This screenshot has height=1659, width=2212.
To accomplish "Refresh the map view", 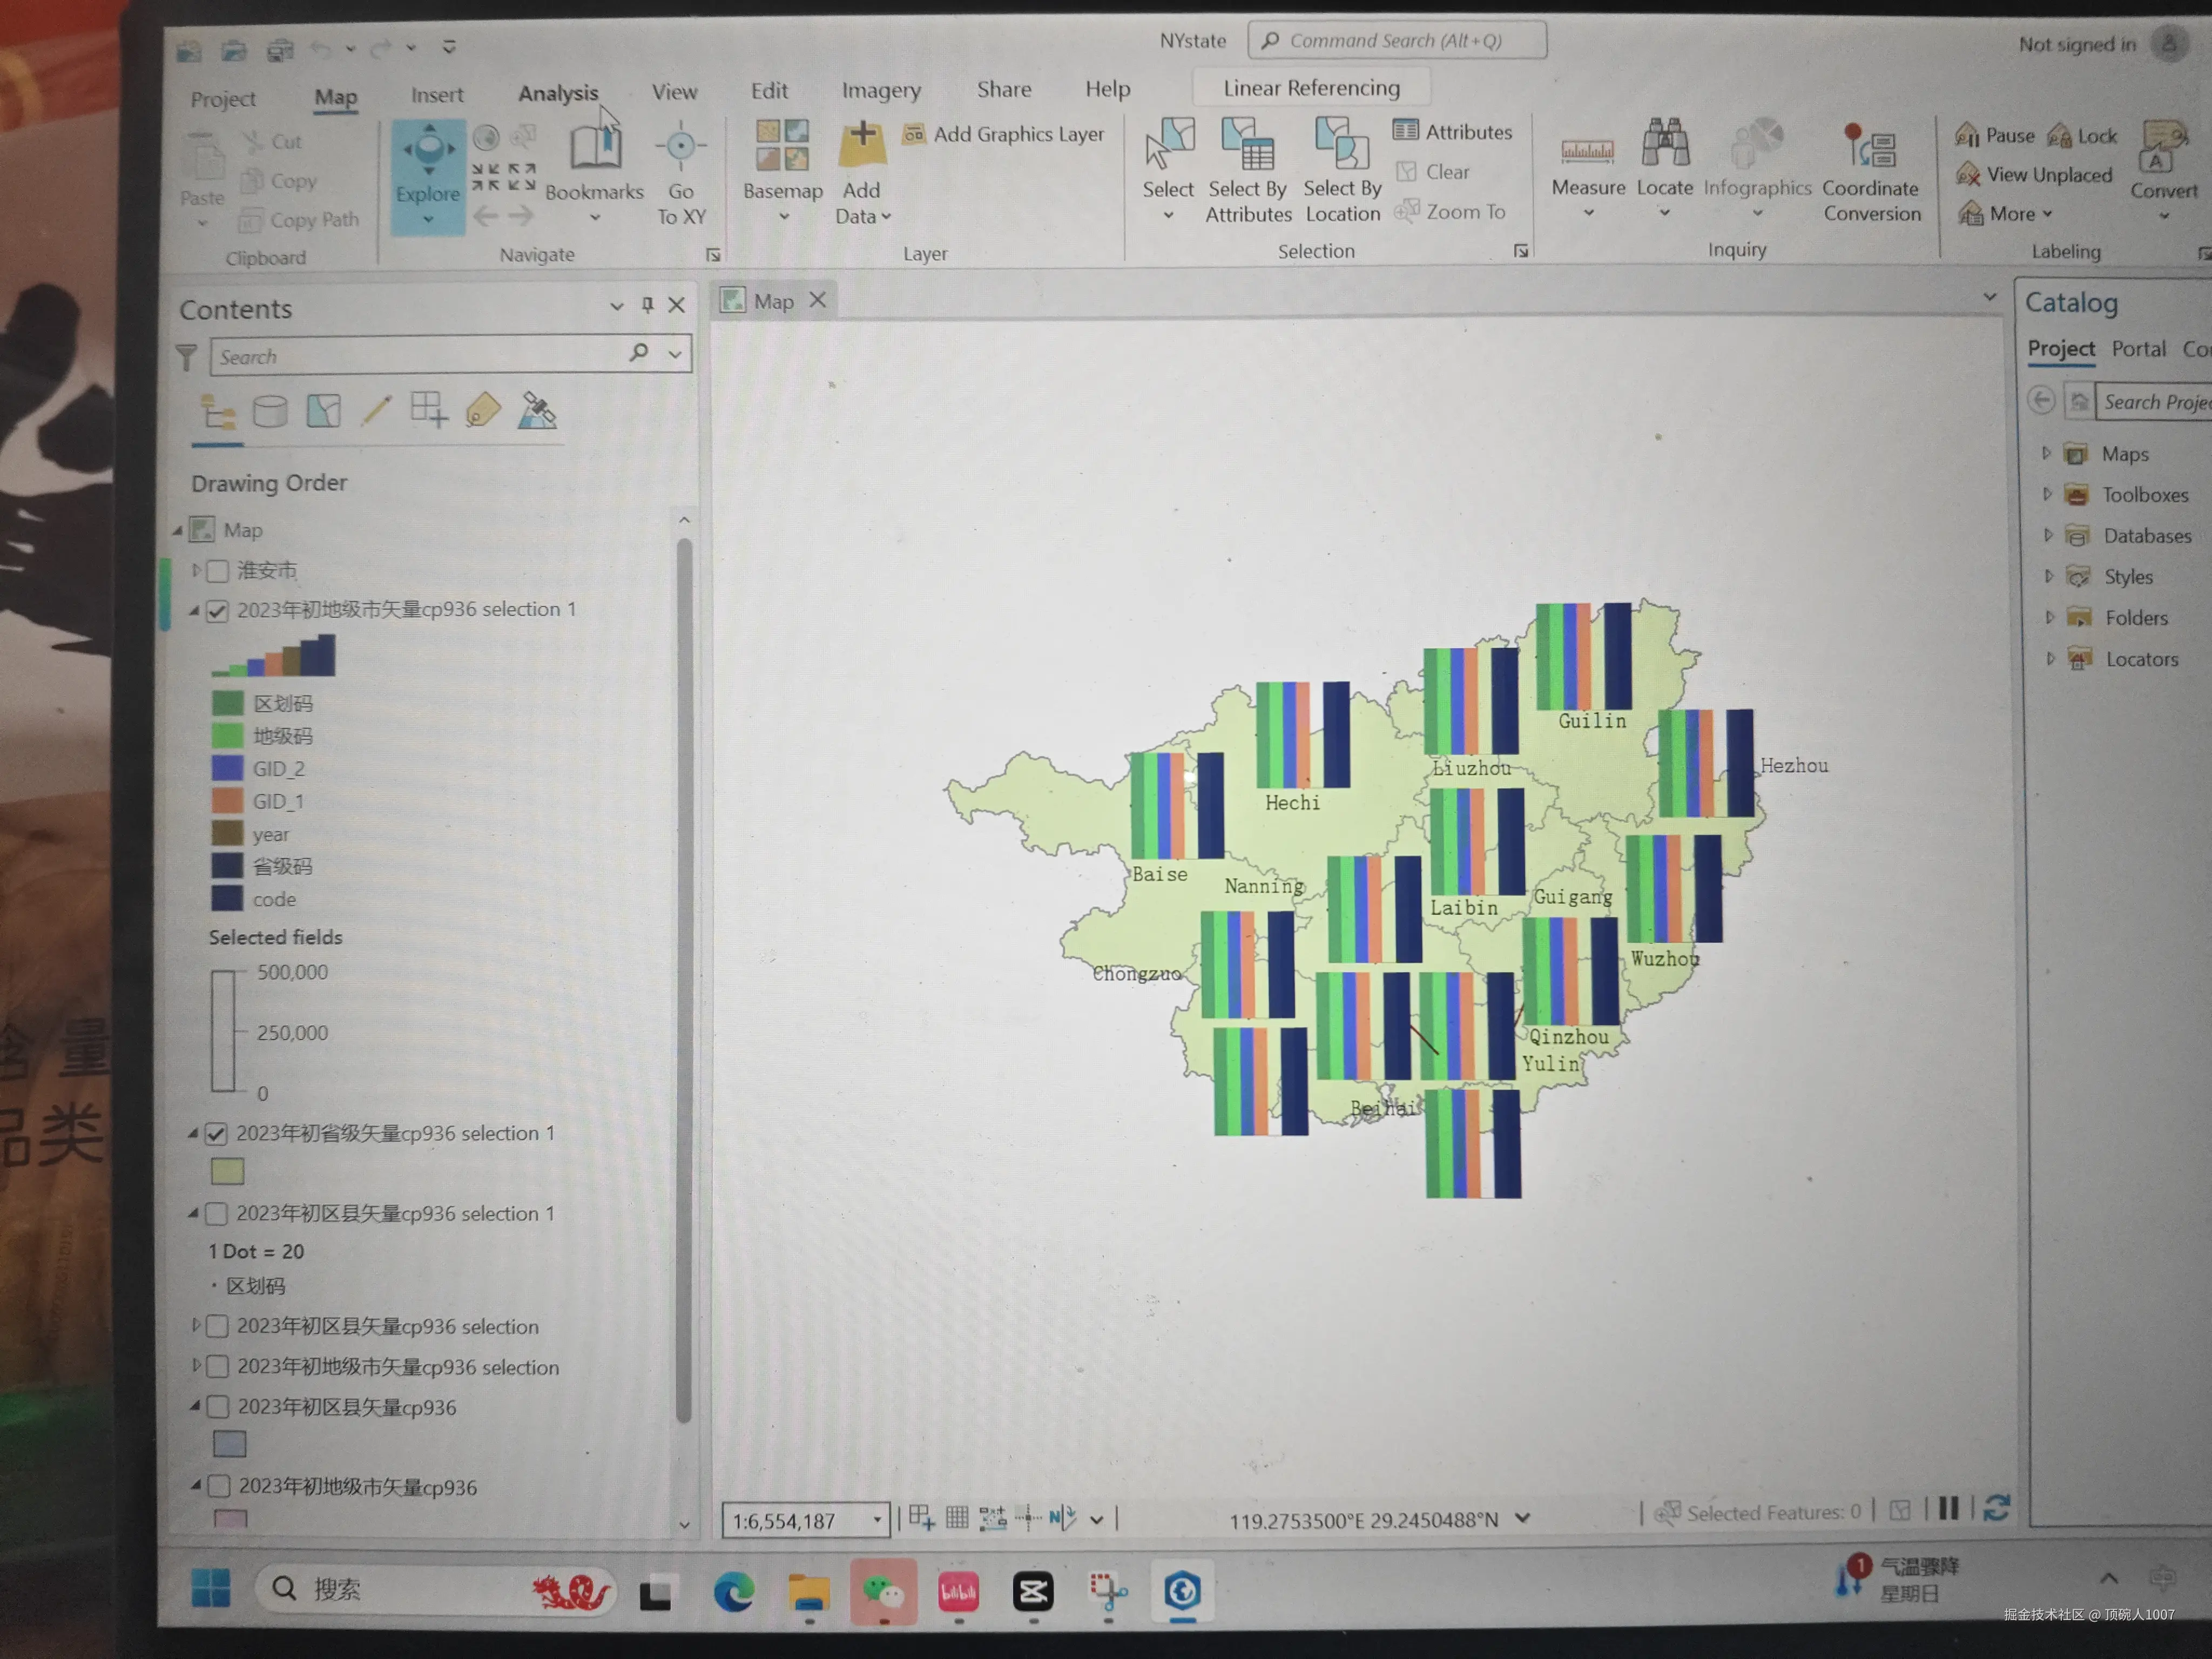I will pos(1996,1507).
